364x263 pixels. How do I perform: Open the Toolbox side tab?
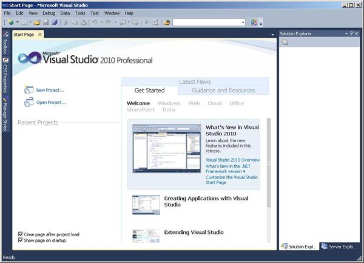pos(5,43)
